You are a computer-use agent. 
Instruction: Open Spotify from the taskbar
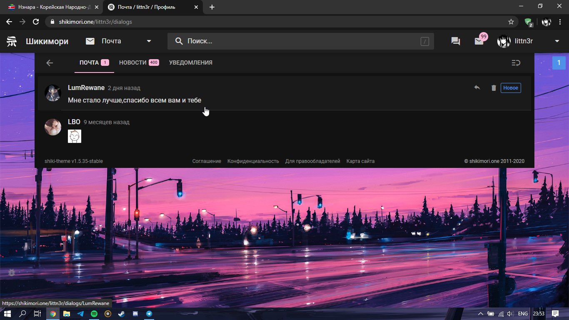[94, 314]
